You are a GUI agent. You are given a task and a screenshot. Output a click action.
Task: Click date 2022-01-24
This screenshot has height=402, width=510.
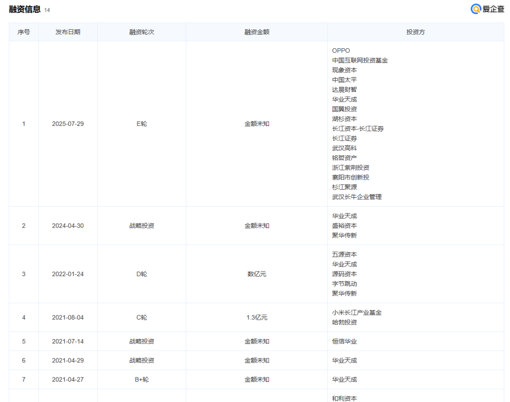pos(68,274)
